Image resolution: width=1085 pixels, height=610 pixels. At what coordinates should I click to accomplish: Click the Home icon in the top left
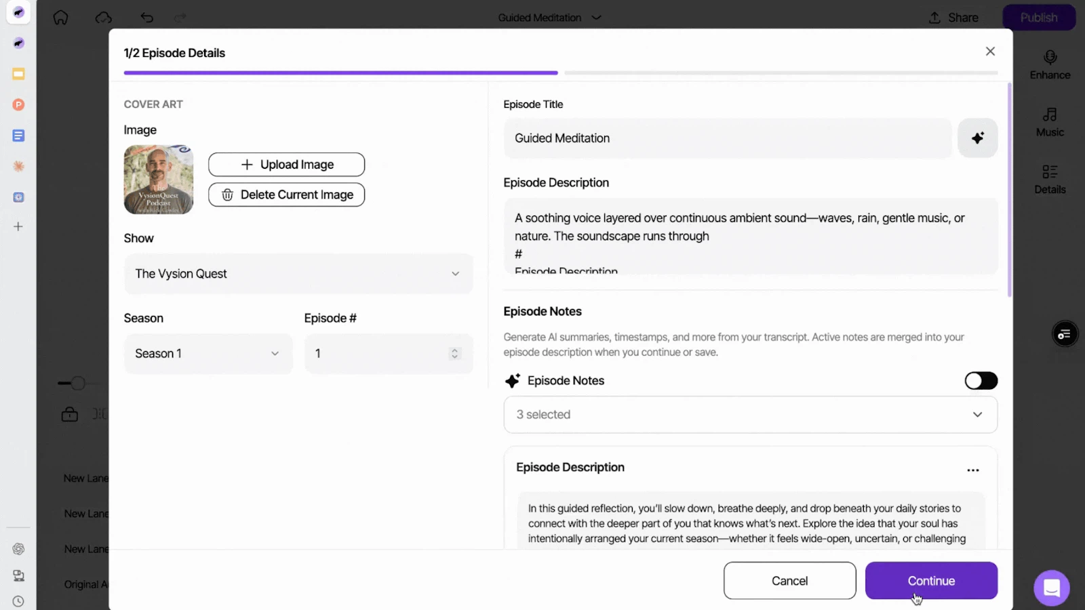[60, 17]
